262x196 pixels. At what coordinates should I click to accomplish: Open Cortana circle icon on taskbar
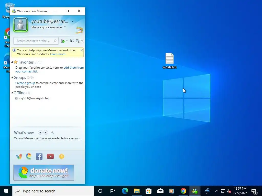100,191
